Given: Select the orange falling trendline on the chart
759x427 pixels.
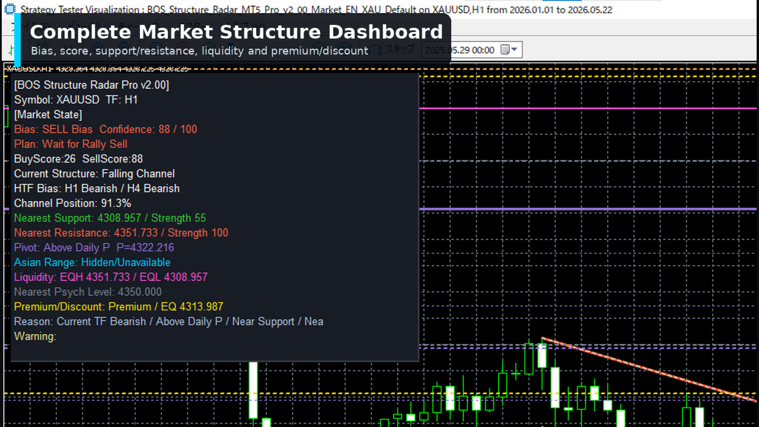Looking at the screenshot, I should (x=649, y=369).
